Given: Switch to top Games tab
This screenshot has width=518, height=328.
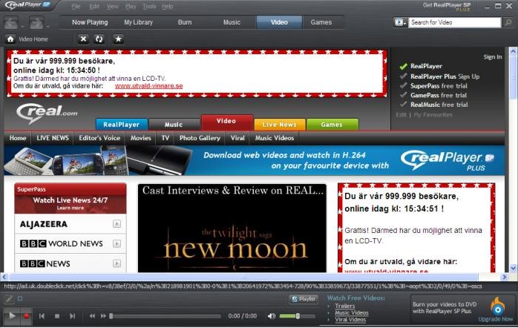Looking at the screenshot, I should pos(321,22).
